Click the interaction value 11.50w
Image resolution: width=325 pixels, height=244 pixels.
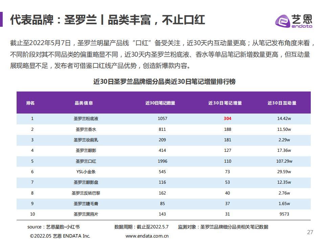click(284, 129)
